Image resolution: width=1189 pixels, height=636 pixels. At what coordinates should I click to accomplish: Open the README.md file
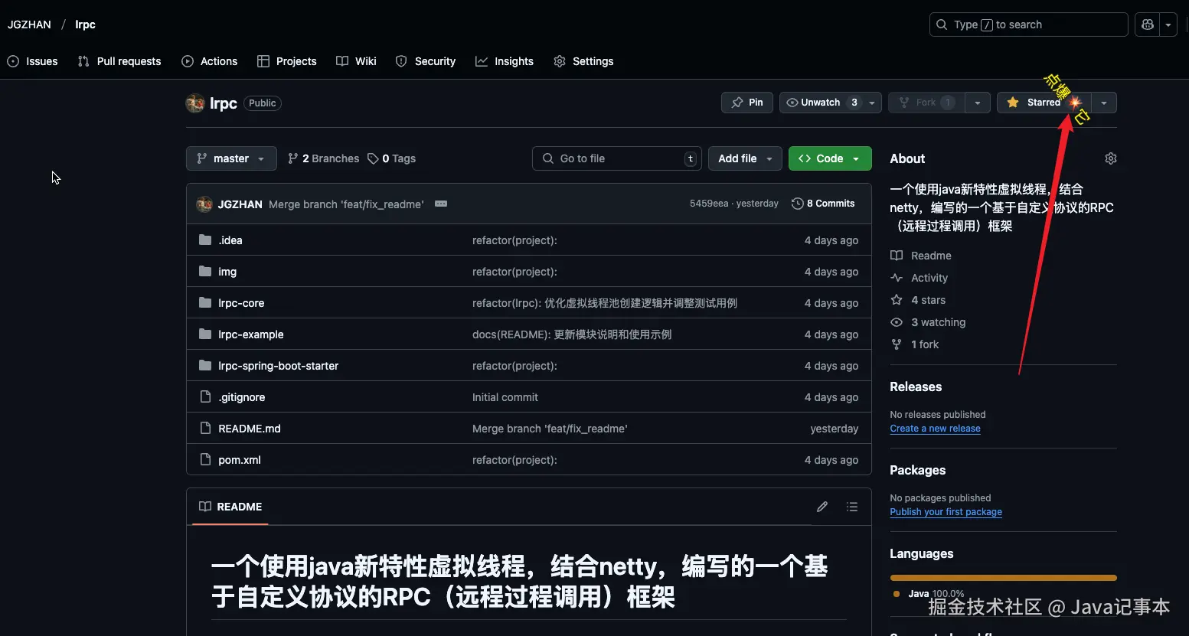point(250,429)
